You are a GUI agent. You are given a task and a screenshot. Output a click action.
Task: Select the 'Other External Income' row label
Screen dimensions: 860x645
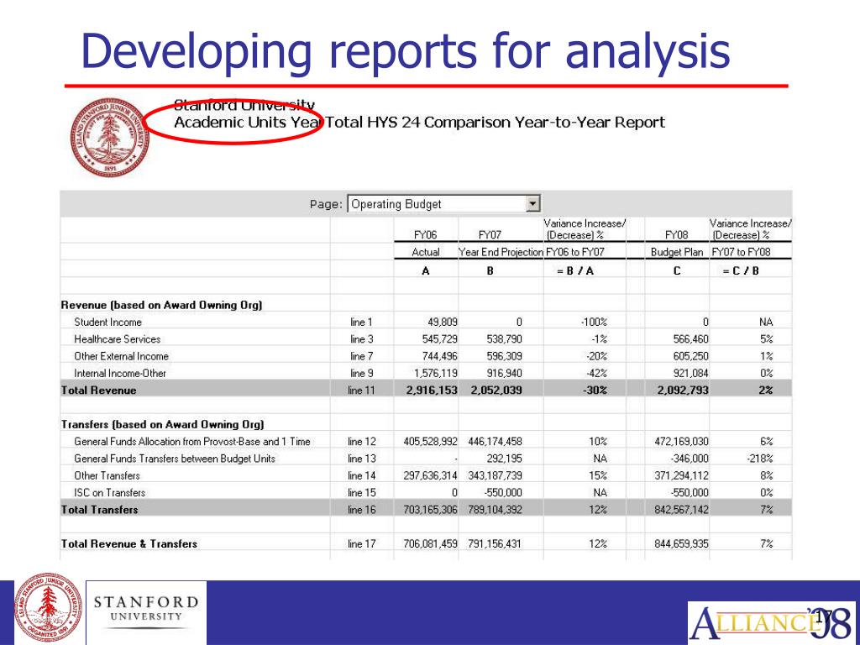[x=121, y=356]
